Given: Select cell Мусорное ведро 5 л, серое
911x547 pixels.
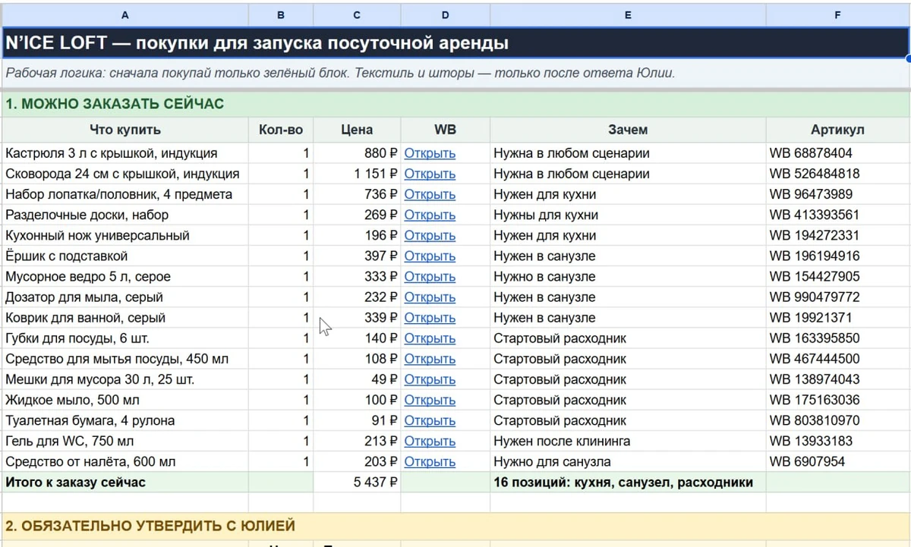Looking at the screenshot, I should point(125,276).
